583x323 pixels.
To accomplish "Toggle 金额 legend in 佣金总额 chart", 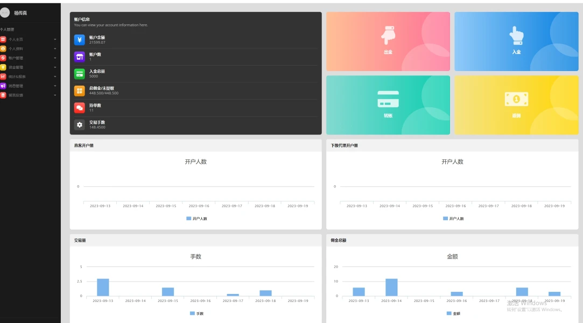I will 453,313.
